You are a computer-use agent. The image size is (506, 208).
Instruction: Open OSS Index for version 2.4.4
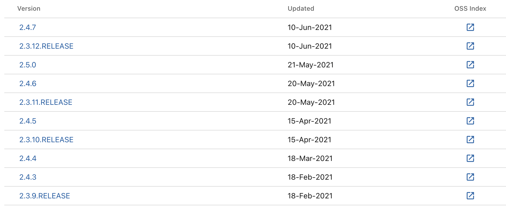[x=470, y=158]
